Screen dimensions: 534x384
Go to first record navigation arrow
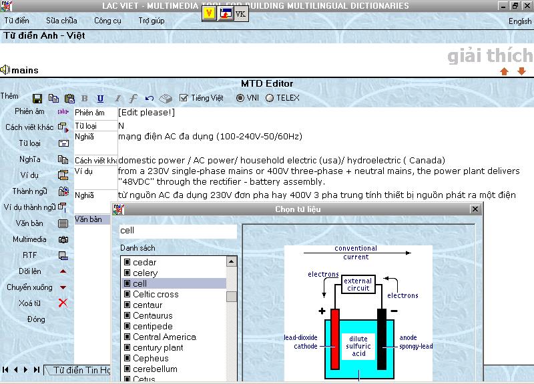[5, 369]
